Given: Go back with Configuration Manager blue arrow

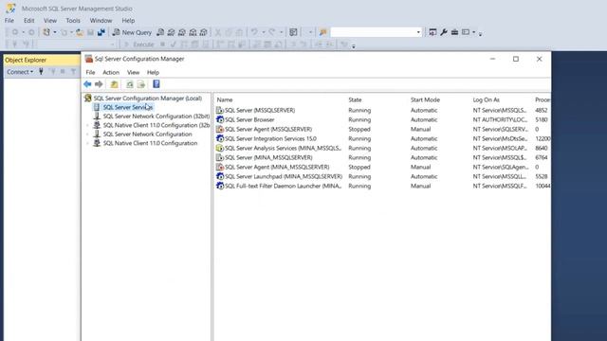Looking at the screenshot, I should (87, 84).
